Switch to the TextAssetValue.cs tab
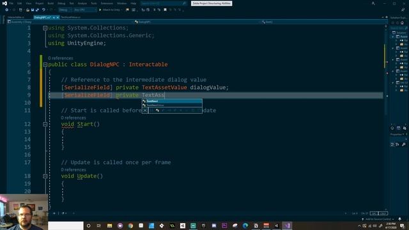 [71, 17]
